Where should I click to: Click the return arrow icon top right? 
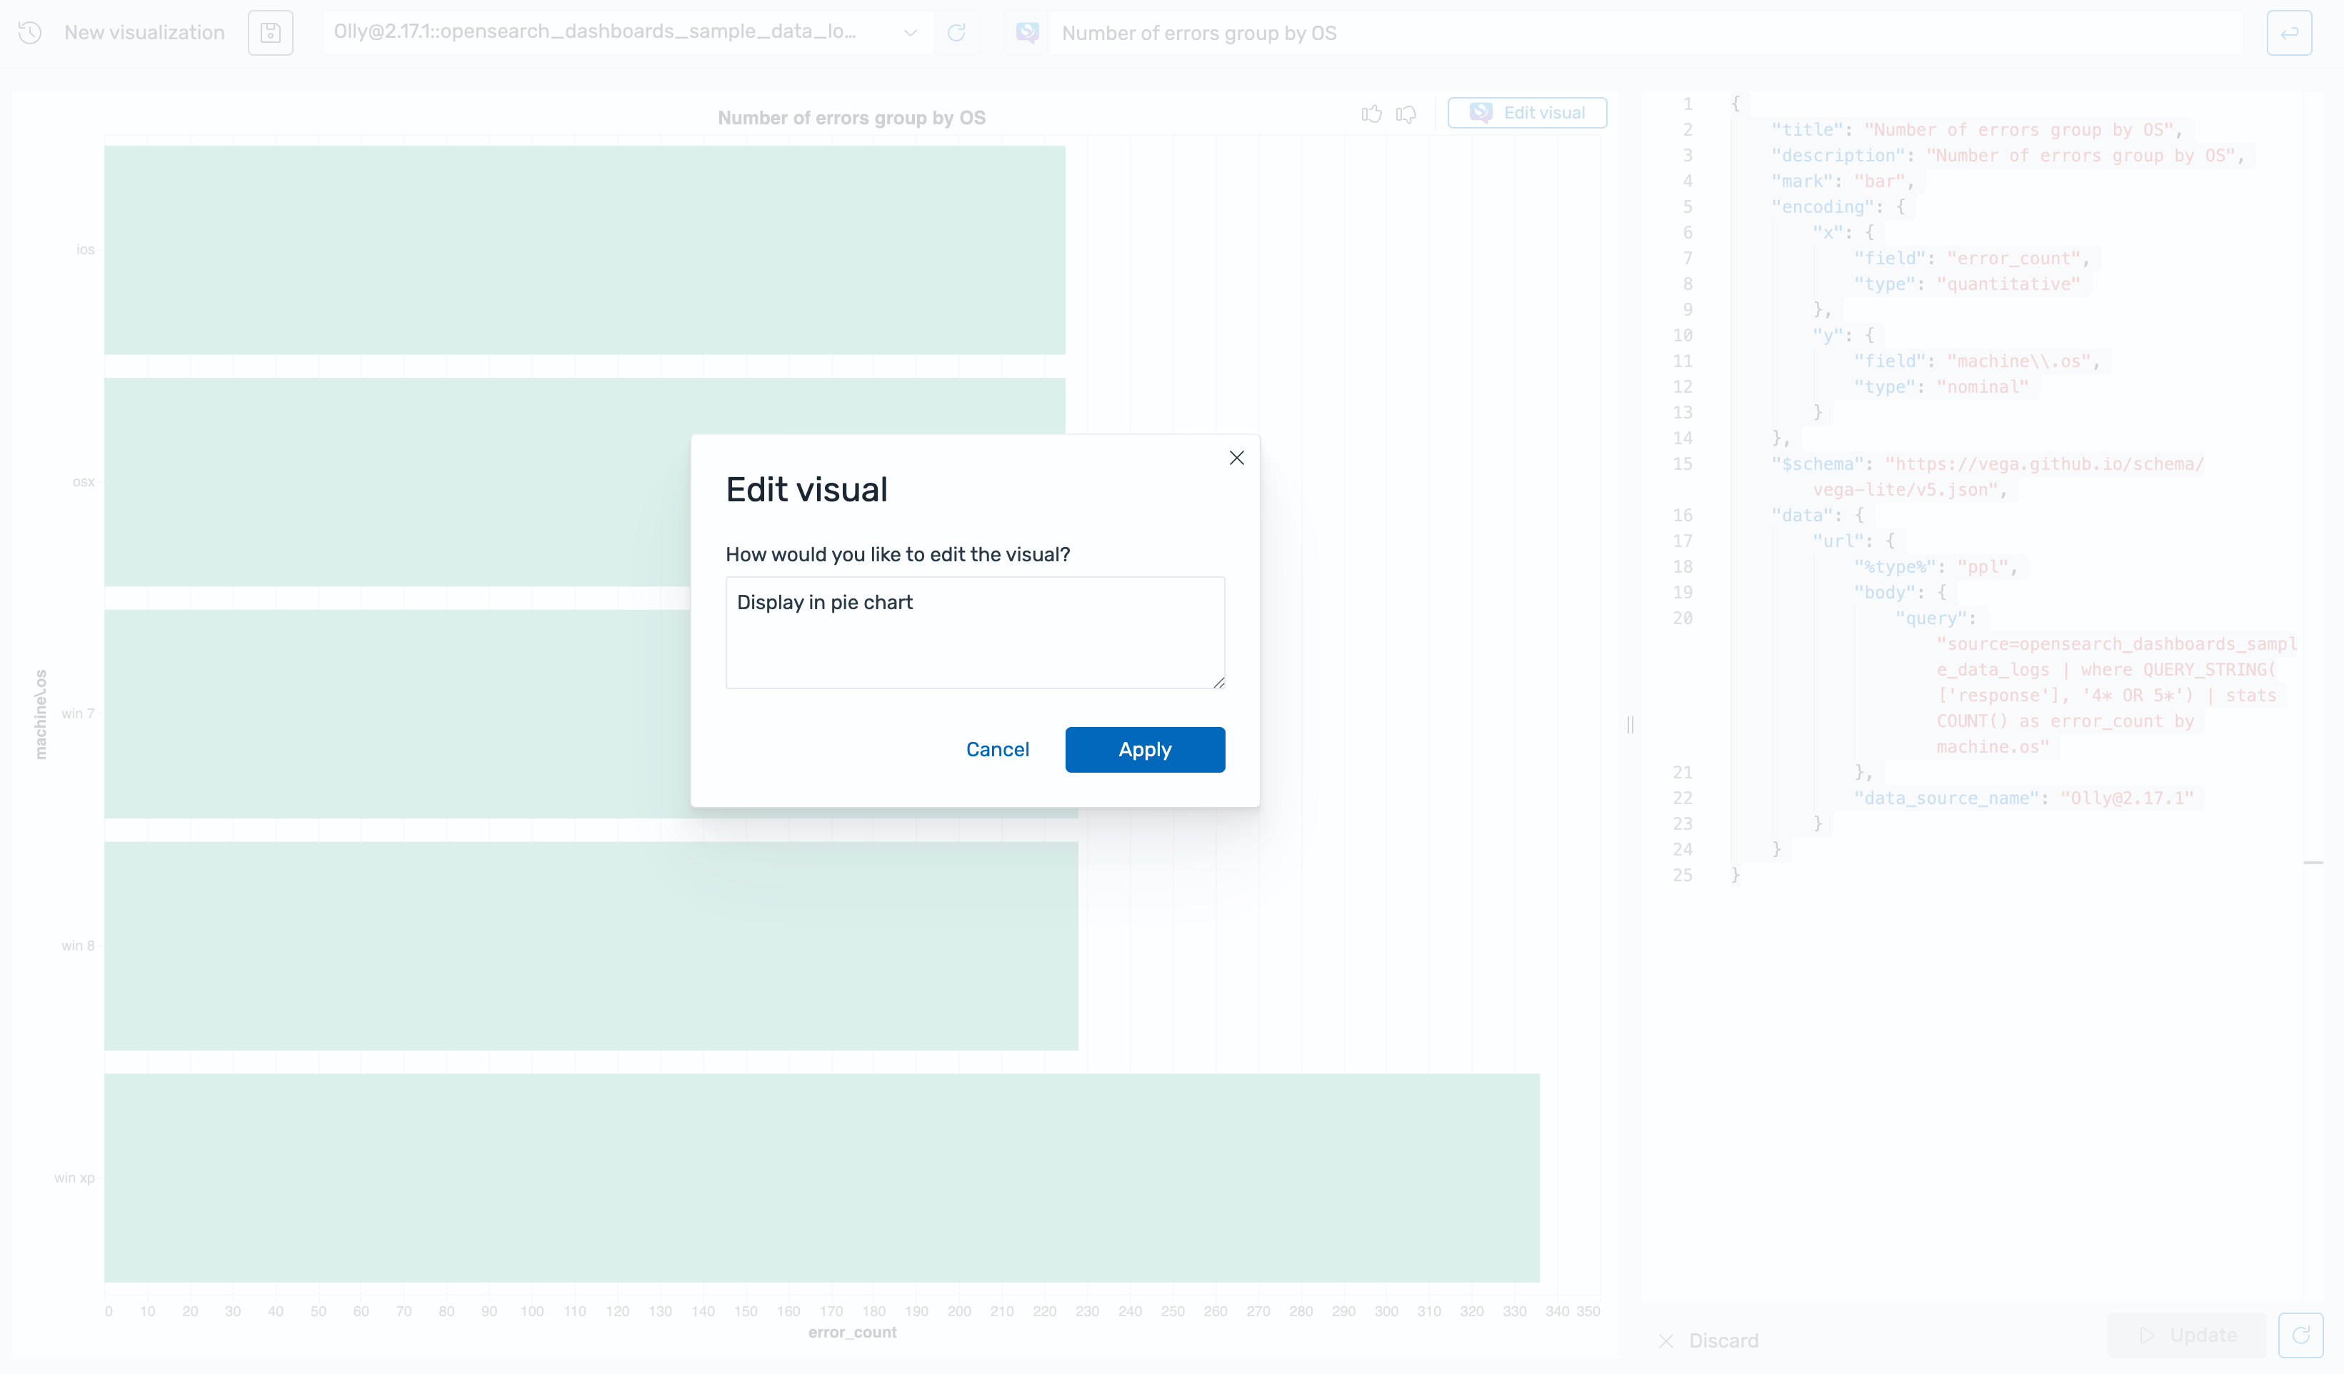[2290, 33]
